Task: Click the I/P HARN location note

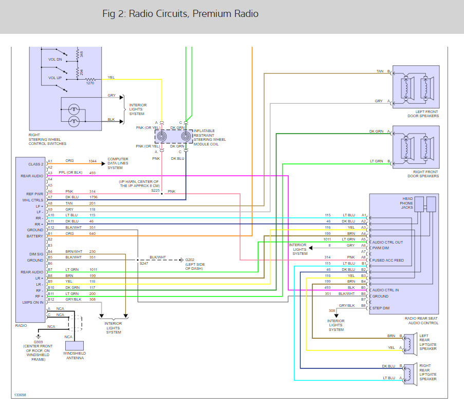Action: click(x=139, y=184)
